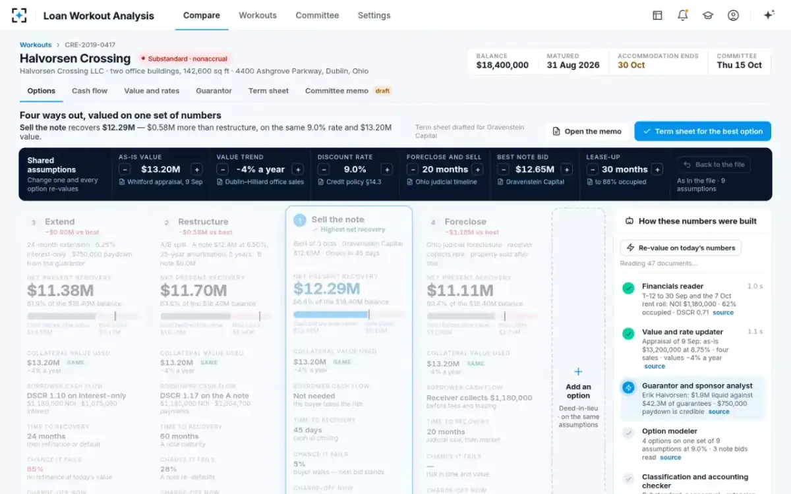Increase the Value trend with plus
The image size is (791, 494).
(x=298, y=169)
